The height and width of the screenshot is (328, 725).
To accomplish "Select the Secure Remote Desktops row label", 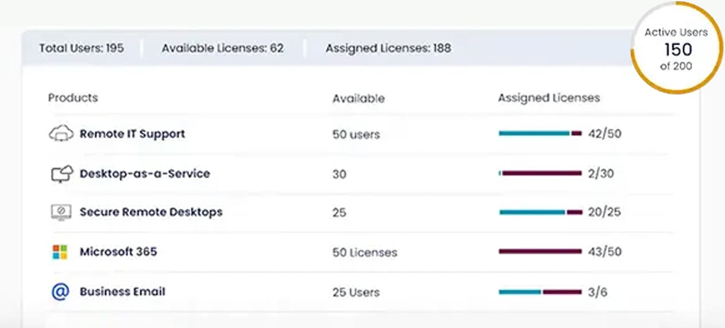I will pos(150,212).
